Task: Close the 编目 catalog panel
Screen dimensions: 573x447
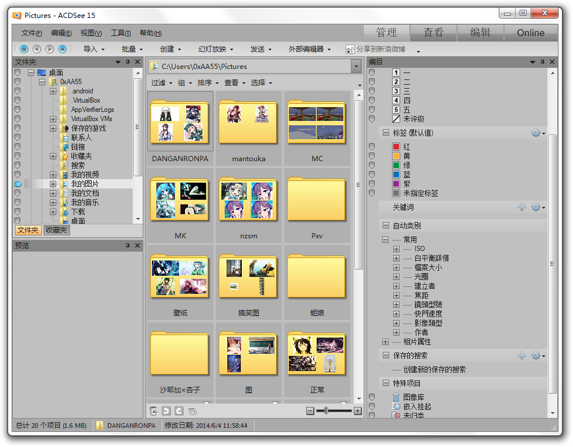Action: pyautogui.click(x=552, y=61)
